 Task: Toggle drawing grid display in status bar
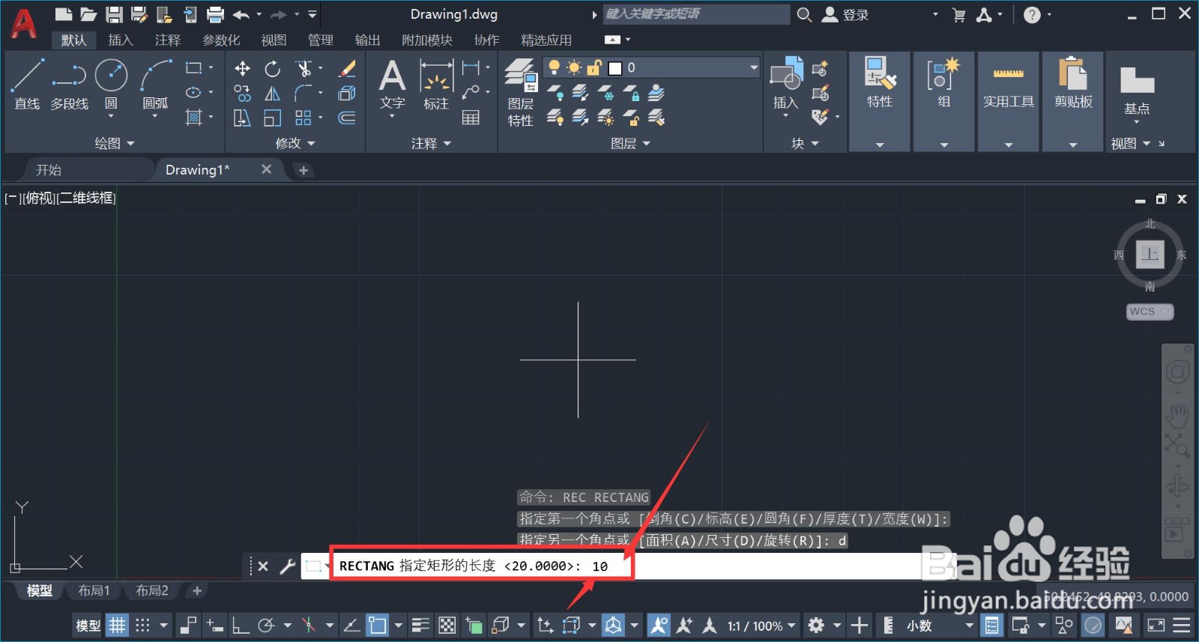(x=118, y=625)
